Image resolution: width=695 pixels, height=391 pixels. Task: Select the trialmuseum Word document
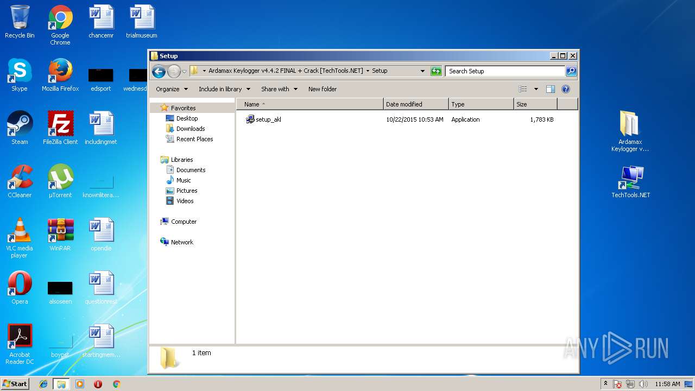pyautogui.click(x=142, y=22)
